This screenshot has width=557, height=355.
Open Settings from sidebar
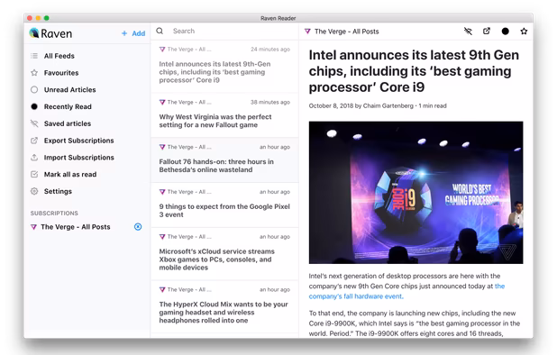[x=58, y=191]
